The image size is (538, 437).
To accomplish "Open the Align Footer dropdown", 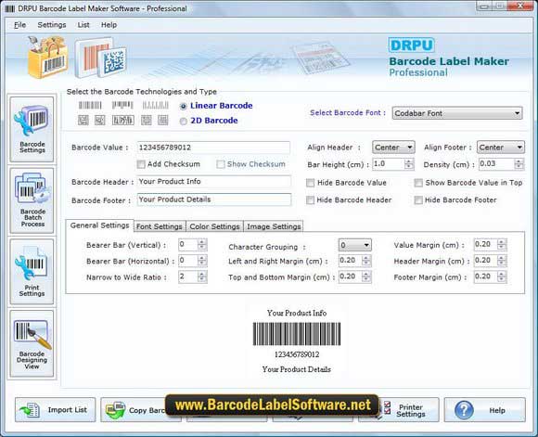I will coord(501,148).
